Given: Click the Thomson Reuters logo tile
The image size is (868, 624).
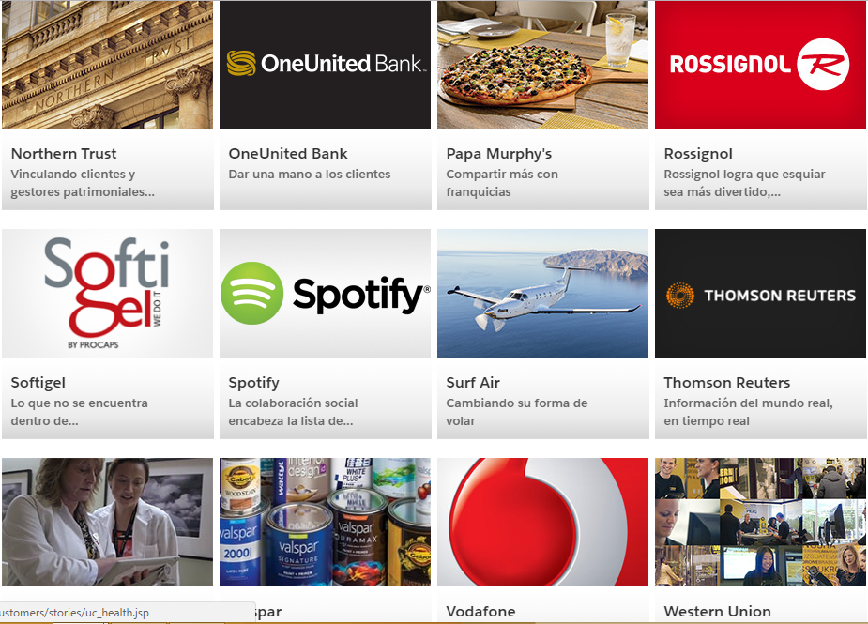Looking at the screenshot, I should 760,293.
